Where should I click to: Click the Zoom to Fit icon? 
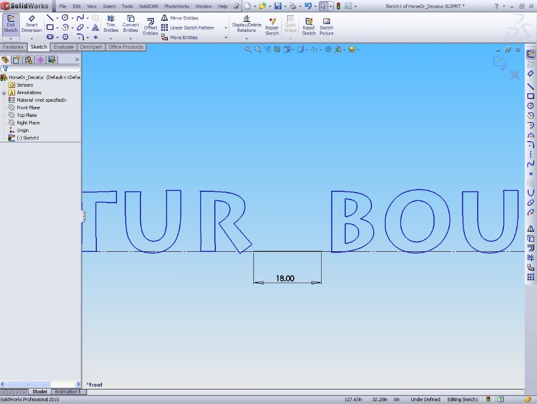[248, 49]
